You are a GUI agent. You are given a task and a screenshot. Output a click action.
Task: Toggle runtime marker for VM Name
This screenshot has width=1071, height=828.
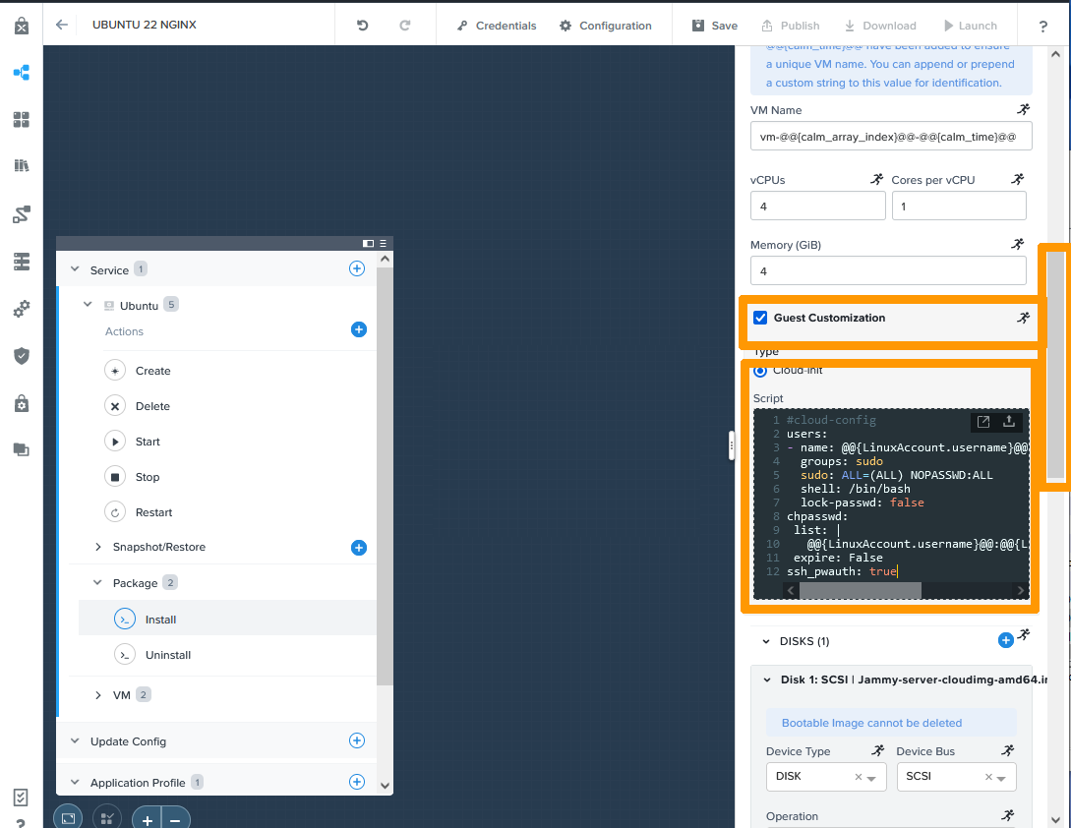tap(1023, 110)
